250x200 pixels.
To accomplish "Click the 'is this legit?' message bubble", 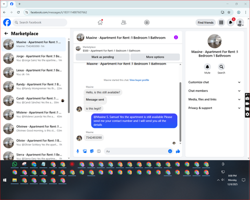I will coord(93,108).
